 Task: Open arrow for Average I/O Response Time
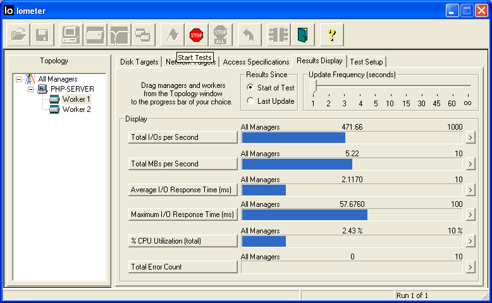point(470,190)
